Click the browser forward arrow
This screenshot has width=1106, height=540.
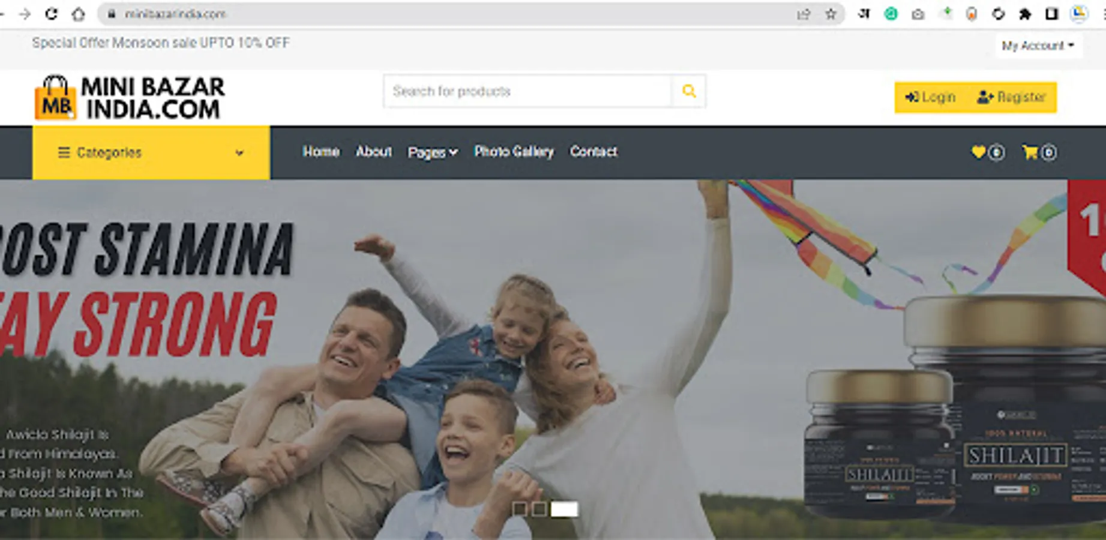click(x=25, y=14)
